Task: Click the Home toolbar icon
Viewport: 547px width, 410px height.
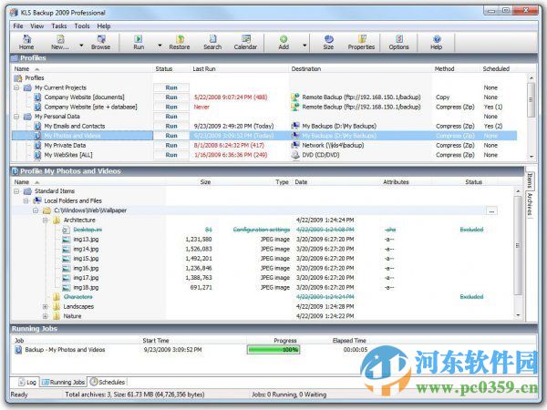Action: [26, 42]
